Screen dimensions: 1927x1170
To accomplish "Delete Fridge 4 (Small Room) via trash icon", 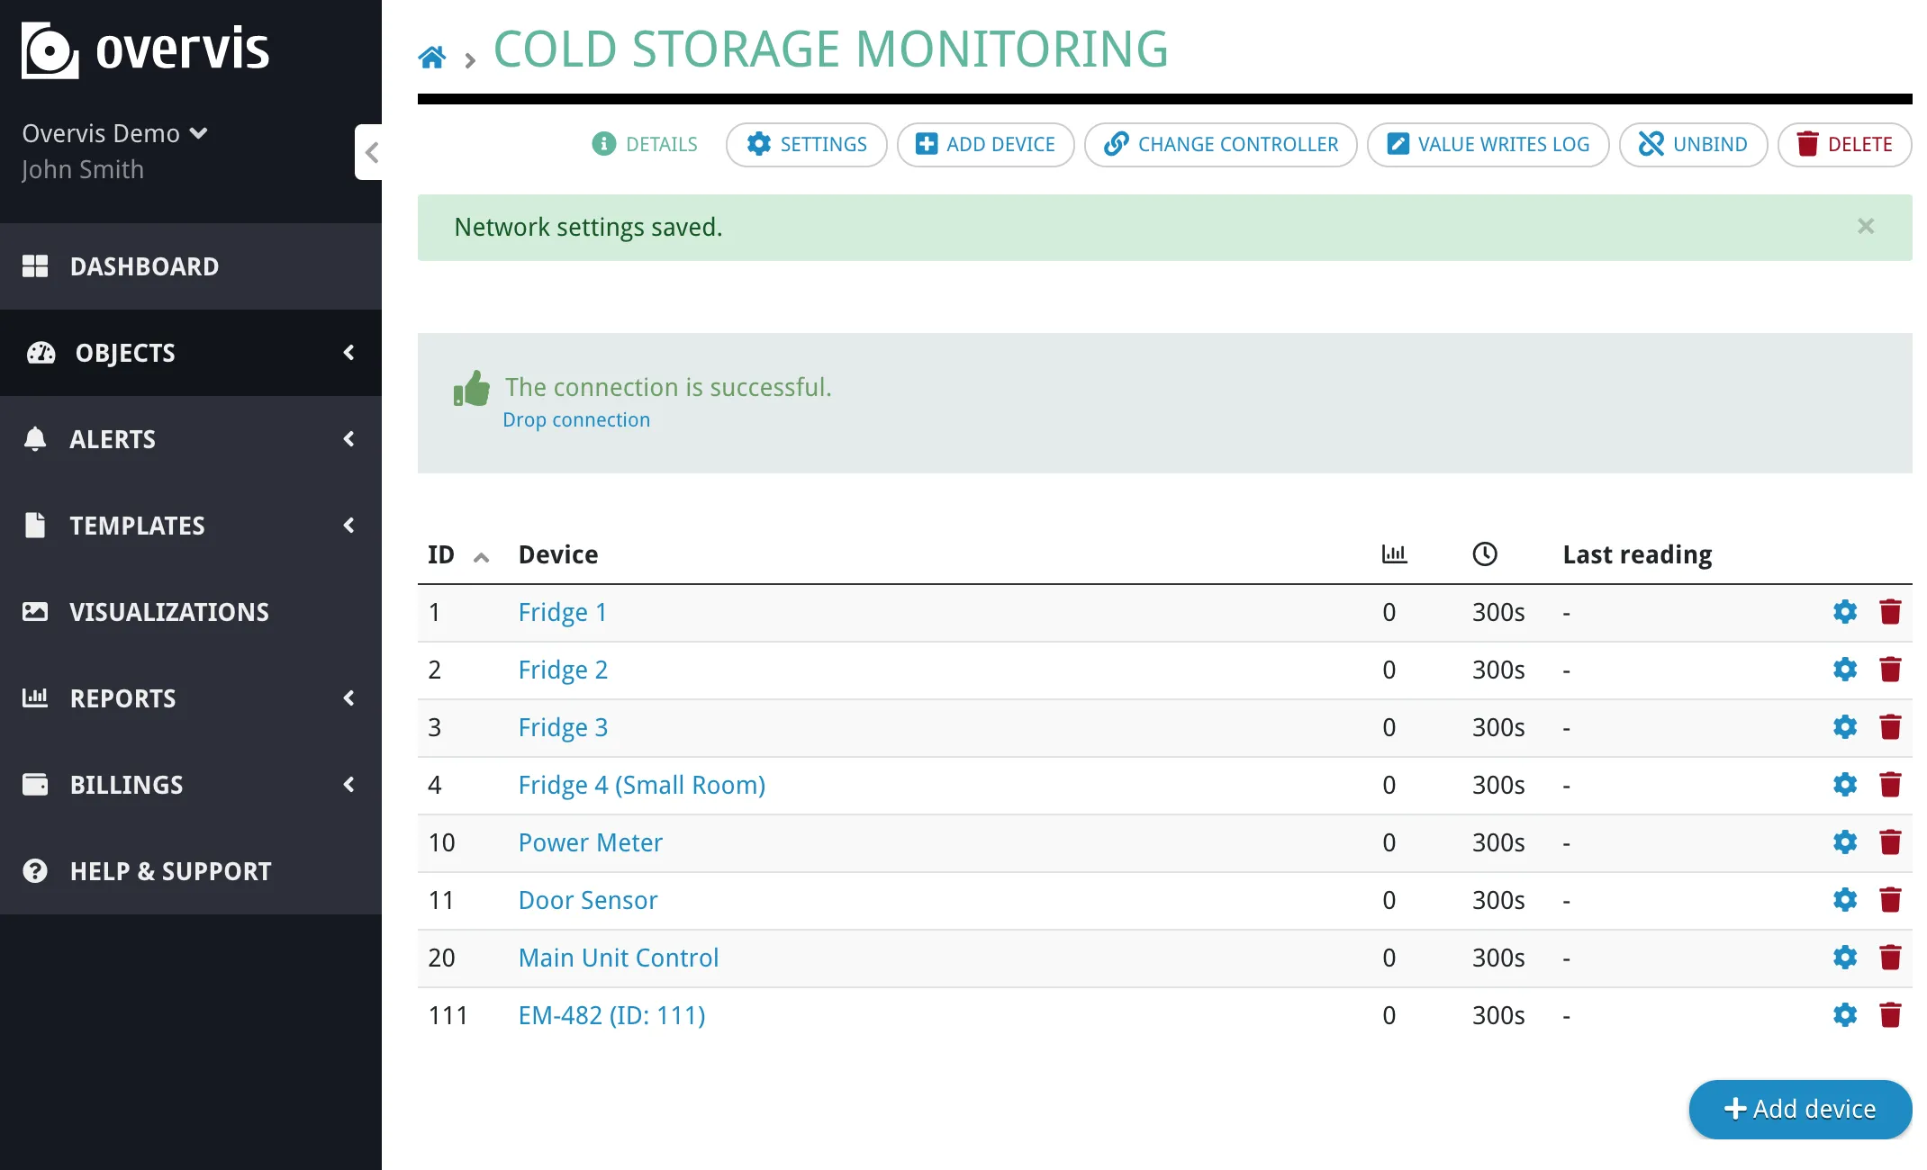I will 1890,785.
